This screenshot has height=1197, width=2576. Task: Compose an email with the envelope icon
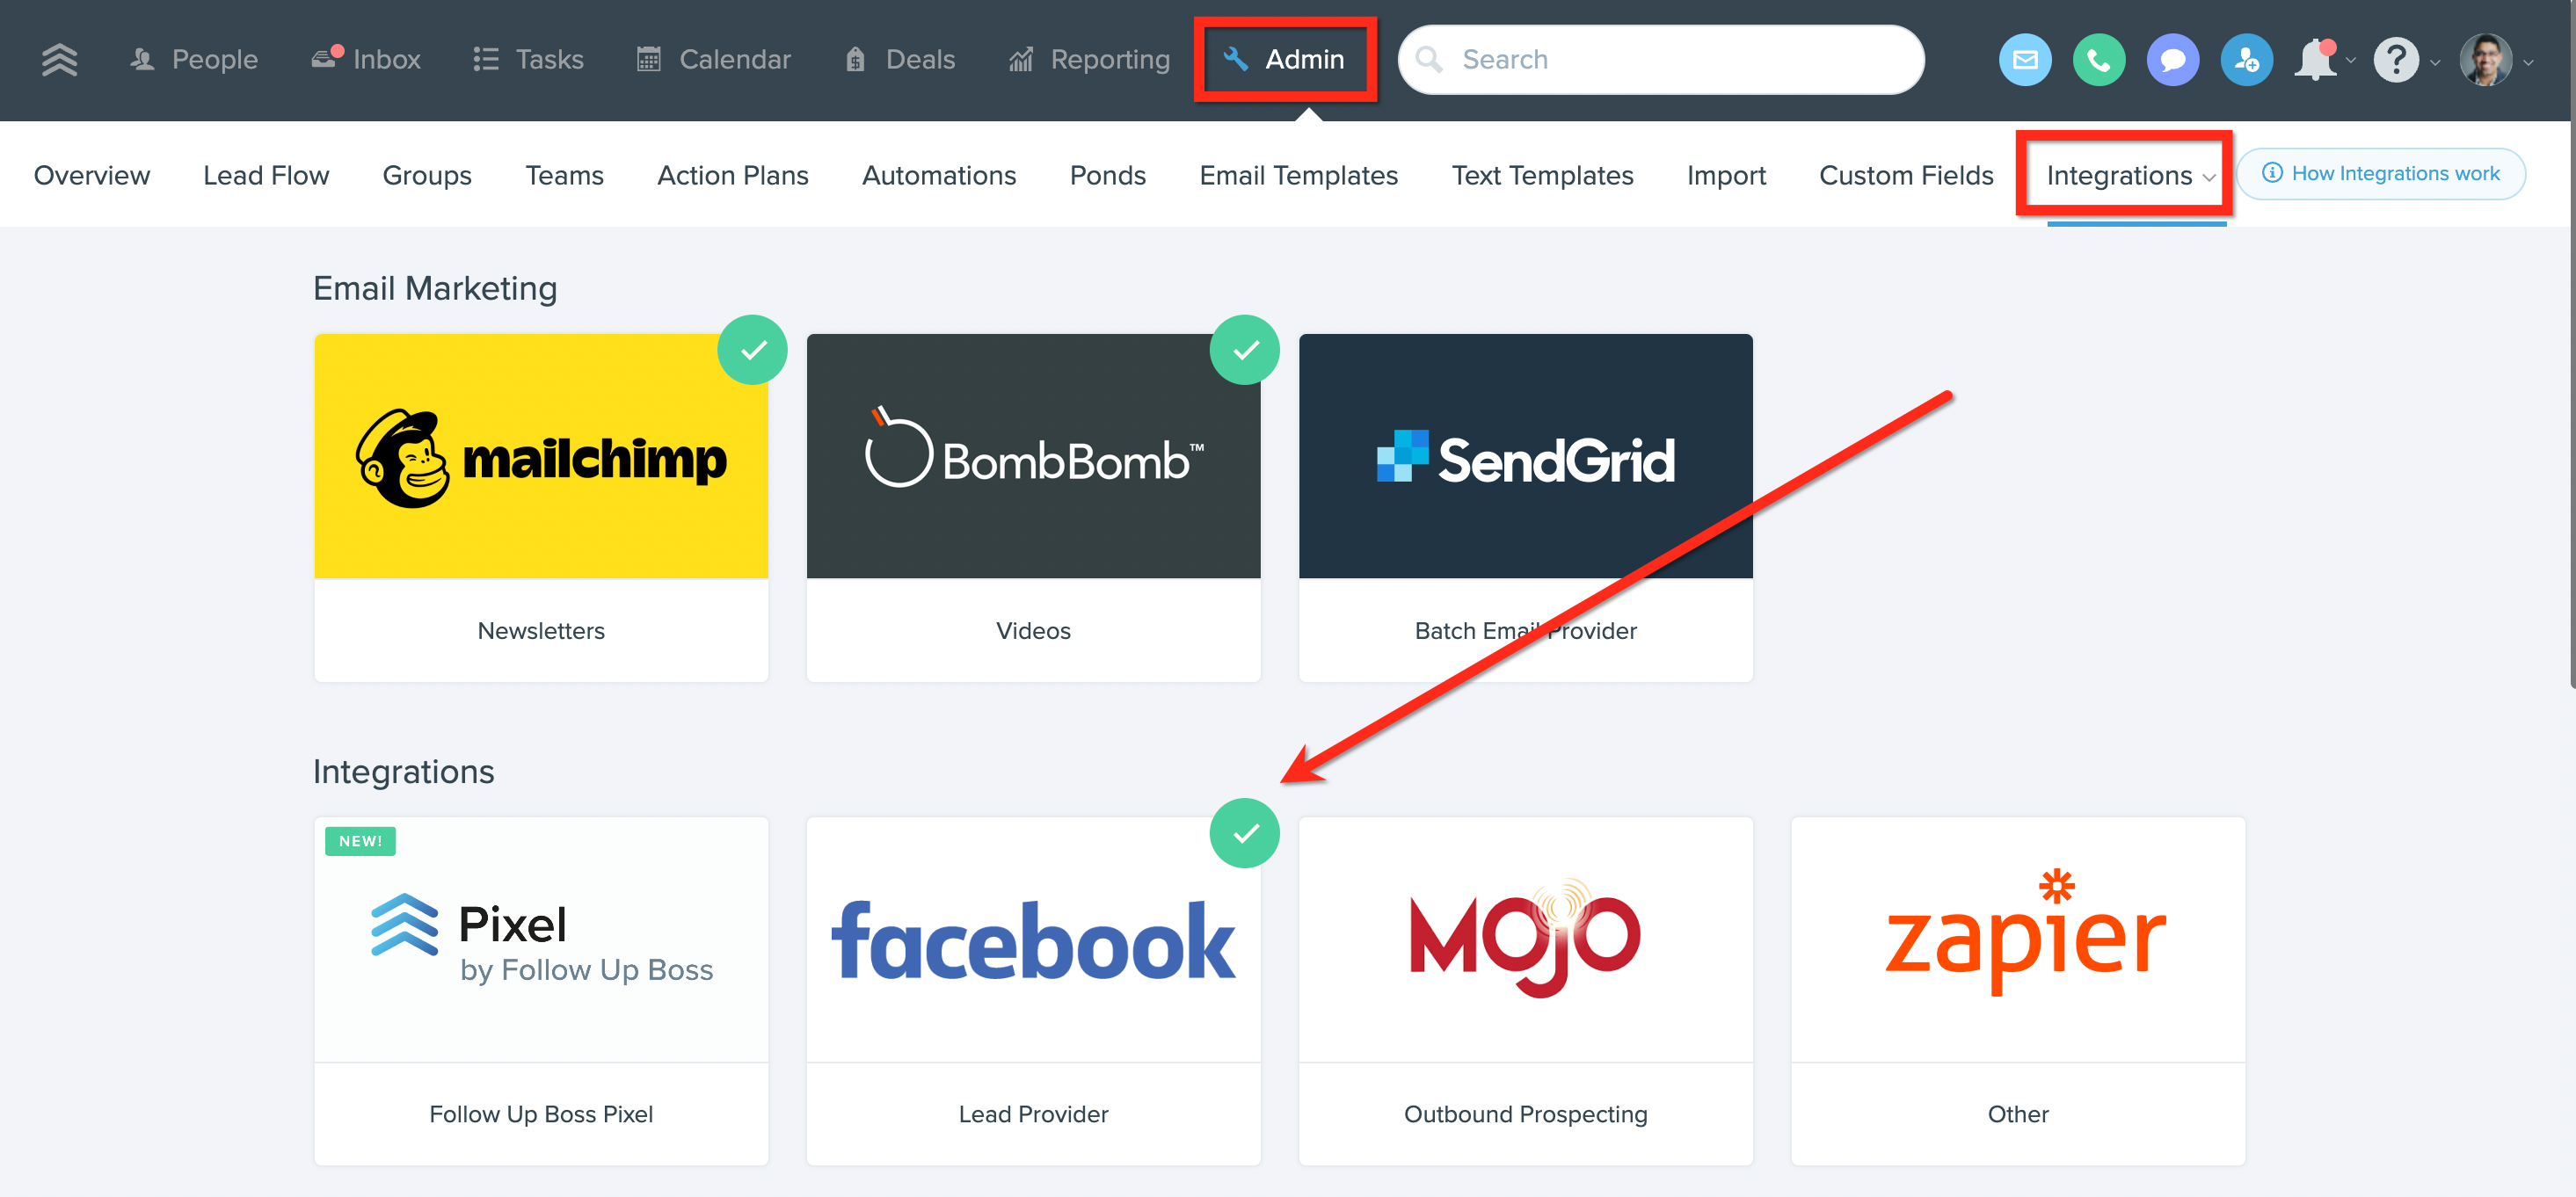[2025, 60]
